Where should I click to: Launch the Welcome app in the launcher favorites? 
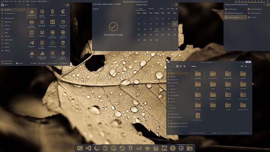pyautogui.click(x=32, y=13)
